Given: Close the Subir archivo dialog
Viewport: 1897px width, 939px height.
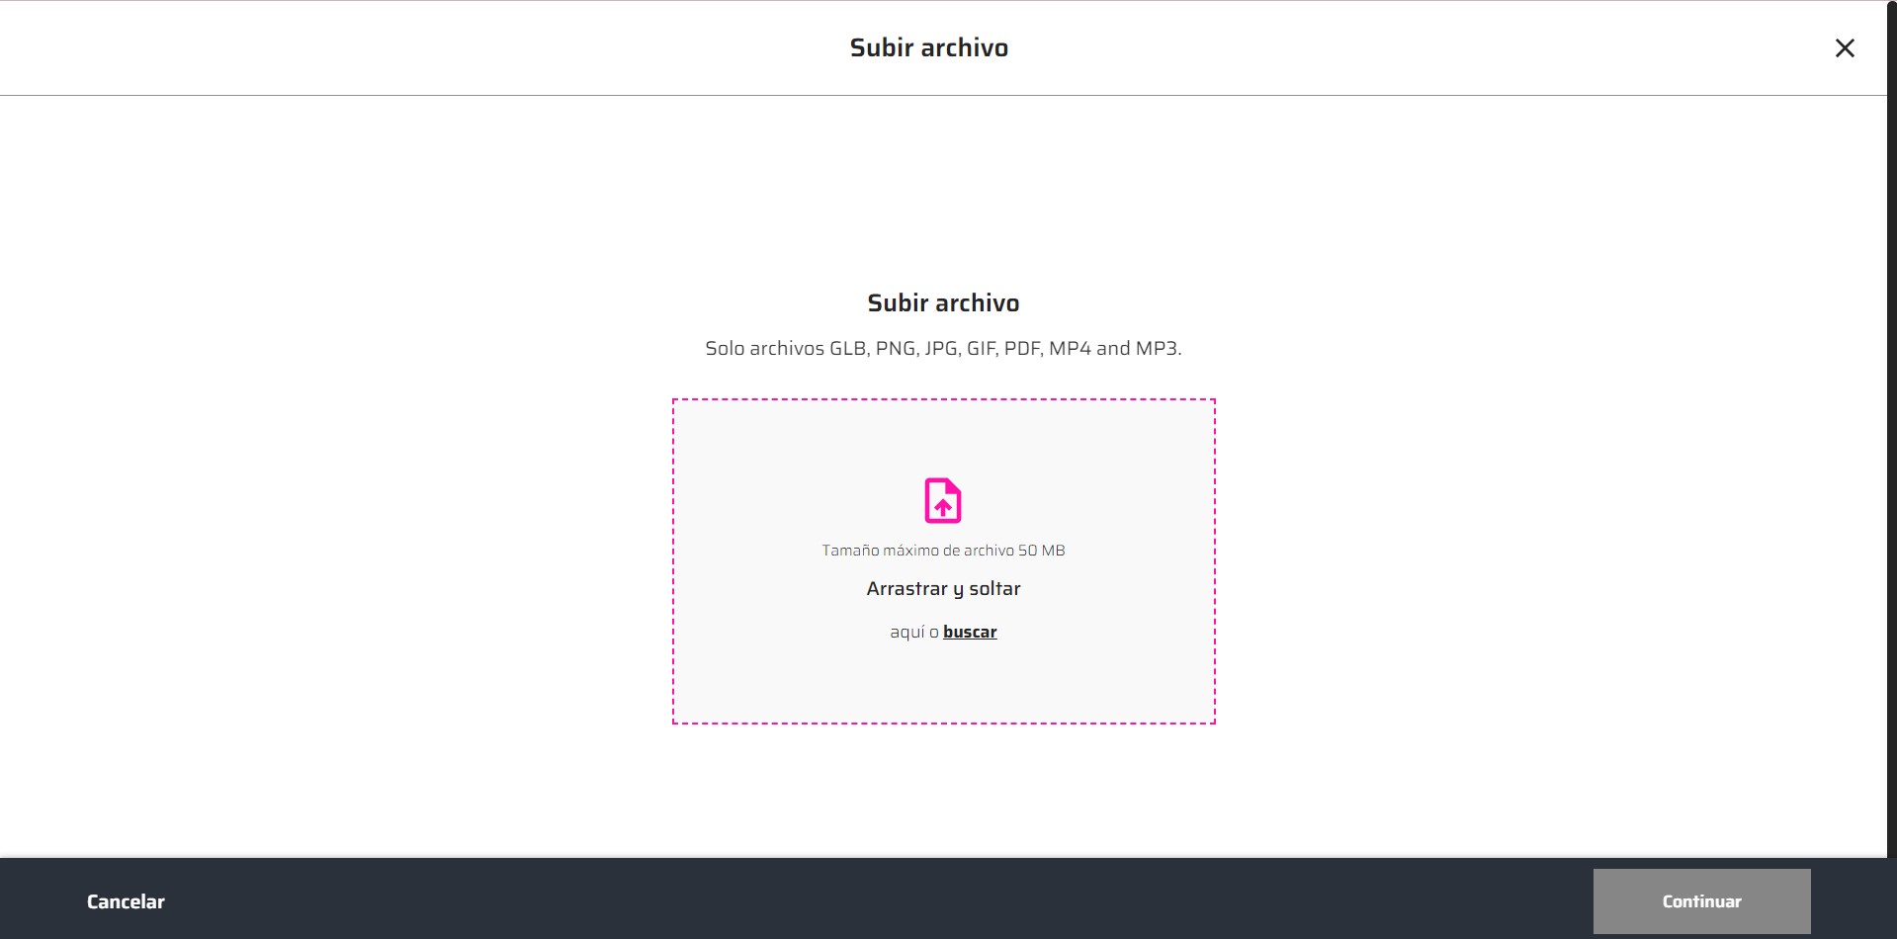Looking at the screenshot, I should (1845, 48).
